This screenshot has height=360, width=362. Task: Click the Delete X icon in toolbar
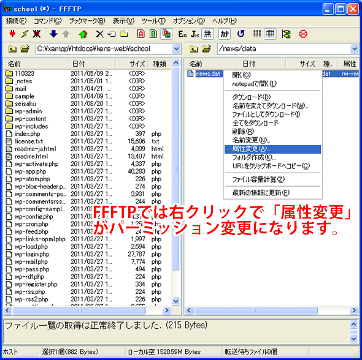[x=100, y=34]
